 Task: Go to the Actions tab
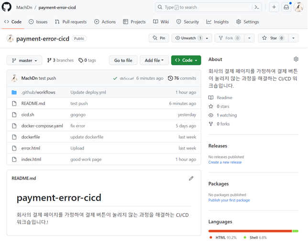coord(105,22)
